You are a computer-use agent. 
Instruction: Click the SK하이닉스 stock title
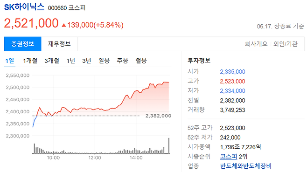pyautogui.click(x=24, y=7)
